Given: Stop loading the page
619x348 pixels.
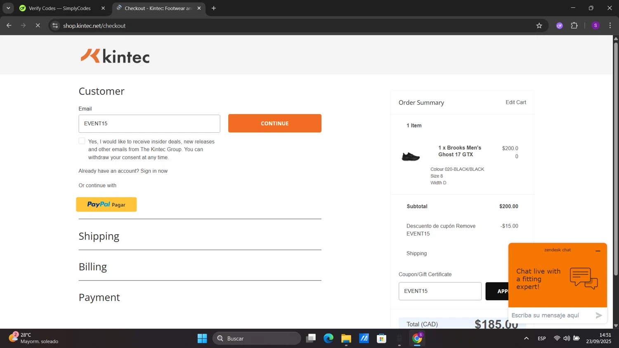Looking at the screenshot, I should (x=38, y=26).
